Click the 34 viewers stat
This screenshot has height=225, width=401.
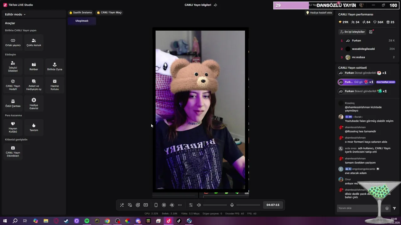click(x=356, y=22)
